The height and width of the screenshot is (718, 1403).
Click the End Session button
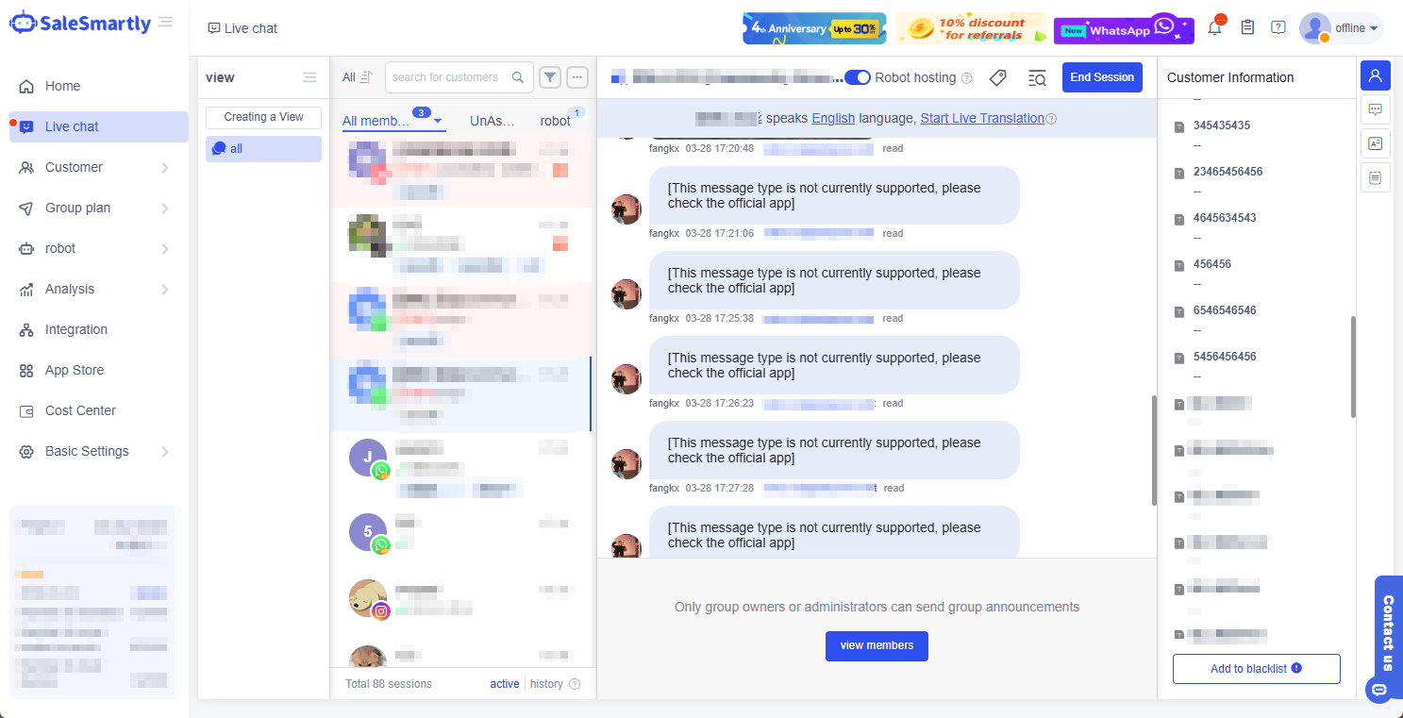[x=1102, y=77]
